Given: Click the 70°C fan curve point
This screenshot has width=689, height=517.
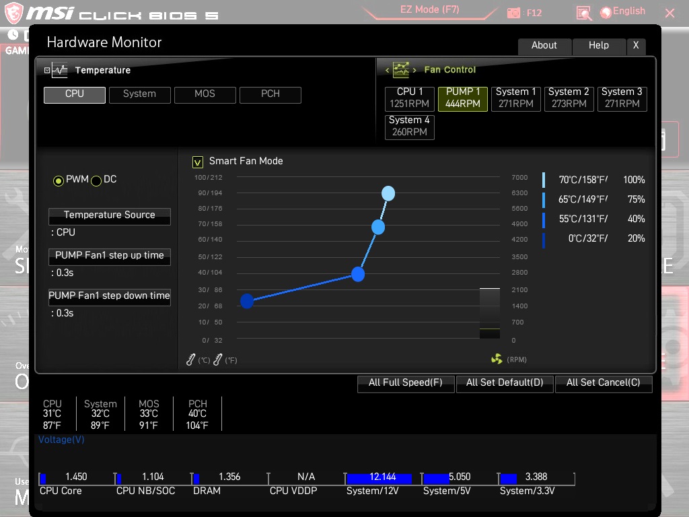Looking at the screenshot, I should (388, 193).
